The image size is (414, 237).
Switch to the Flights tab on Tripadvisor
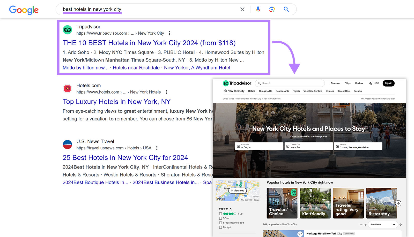click(x=296, y=91)
